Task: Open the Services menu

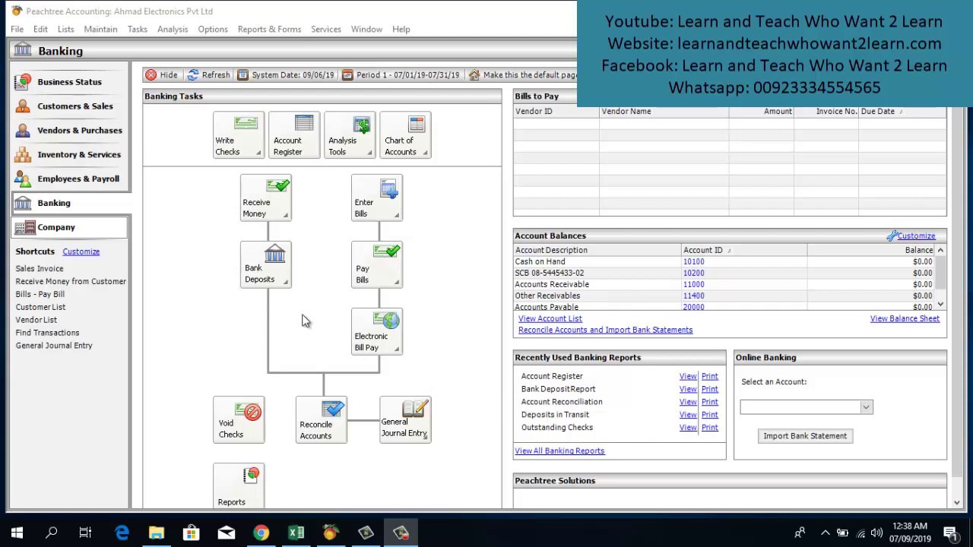Action: tap(325, 29)
